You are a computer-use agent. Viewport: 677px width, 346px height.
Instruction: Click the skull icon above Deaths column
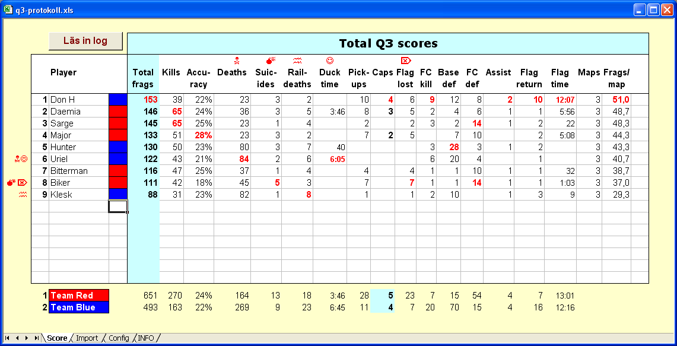[x=237, y=60]
